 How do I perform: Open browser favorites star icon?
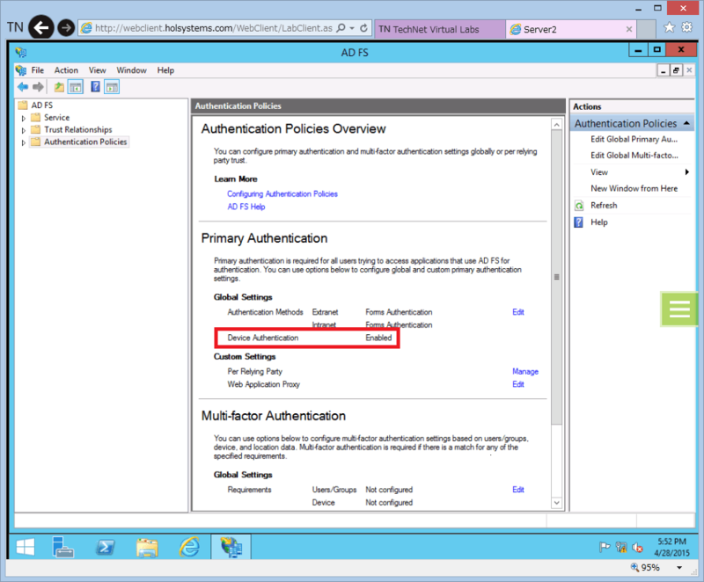669,27
